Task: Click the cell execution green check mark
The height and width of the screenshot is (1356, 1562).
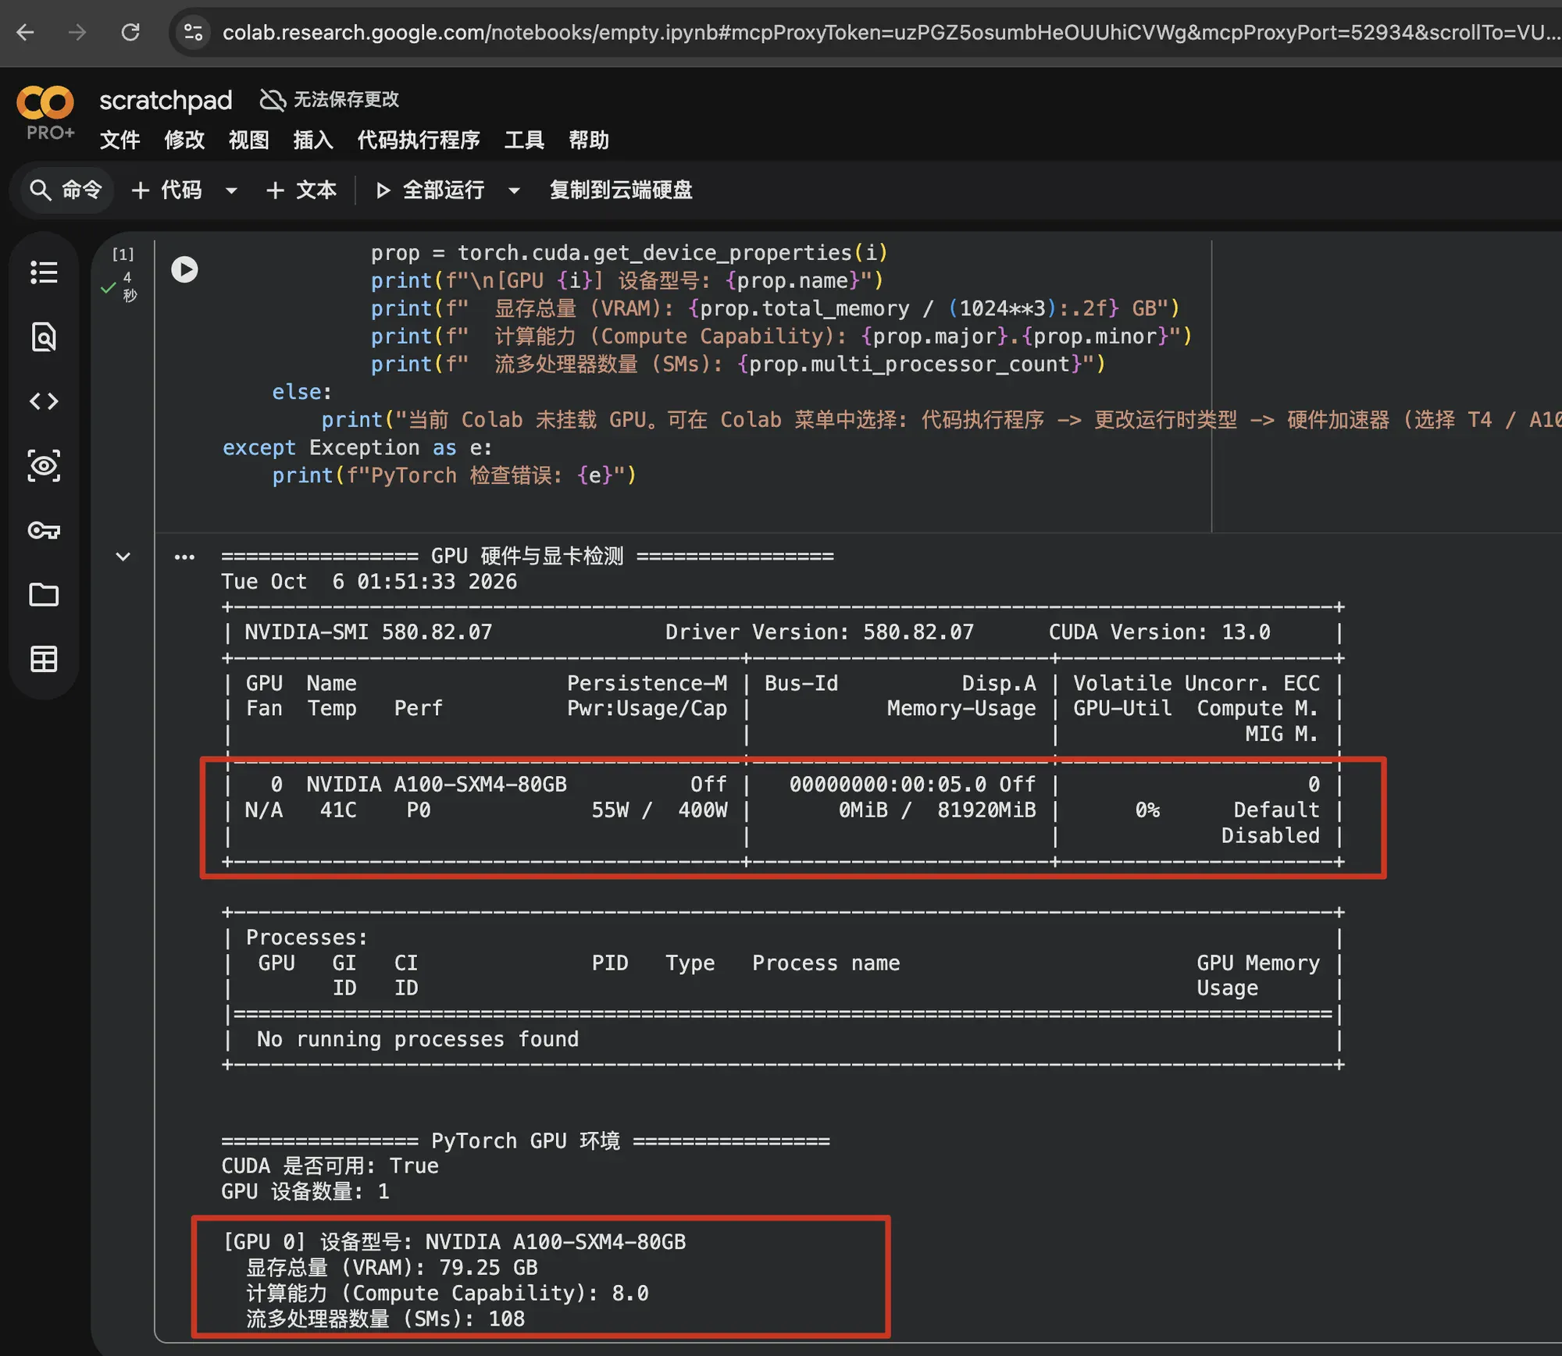Action: tap(109, 288)
